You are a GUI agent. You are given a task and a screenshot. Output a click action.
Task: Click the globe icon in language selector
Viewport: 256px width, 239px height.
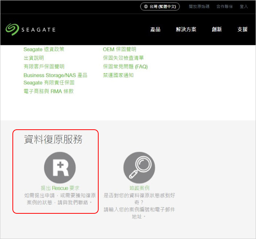(146, 6)
